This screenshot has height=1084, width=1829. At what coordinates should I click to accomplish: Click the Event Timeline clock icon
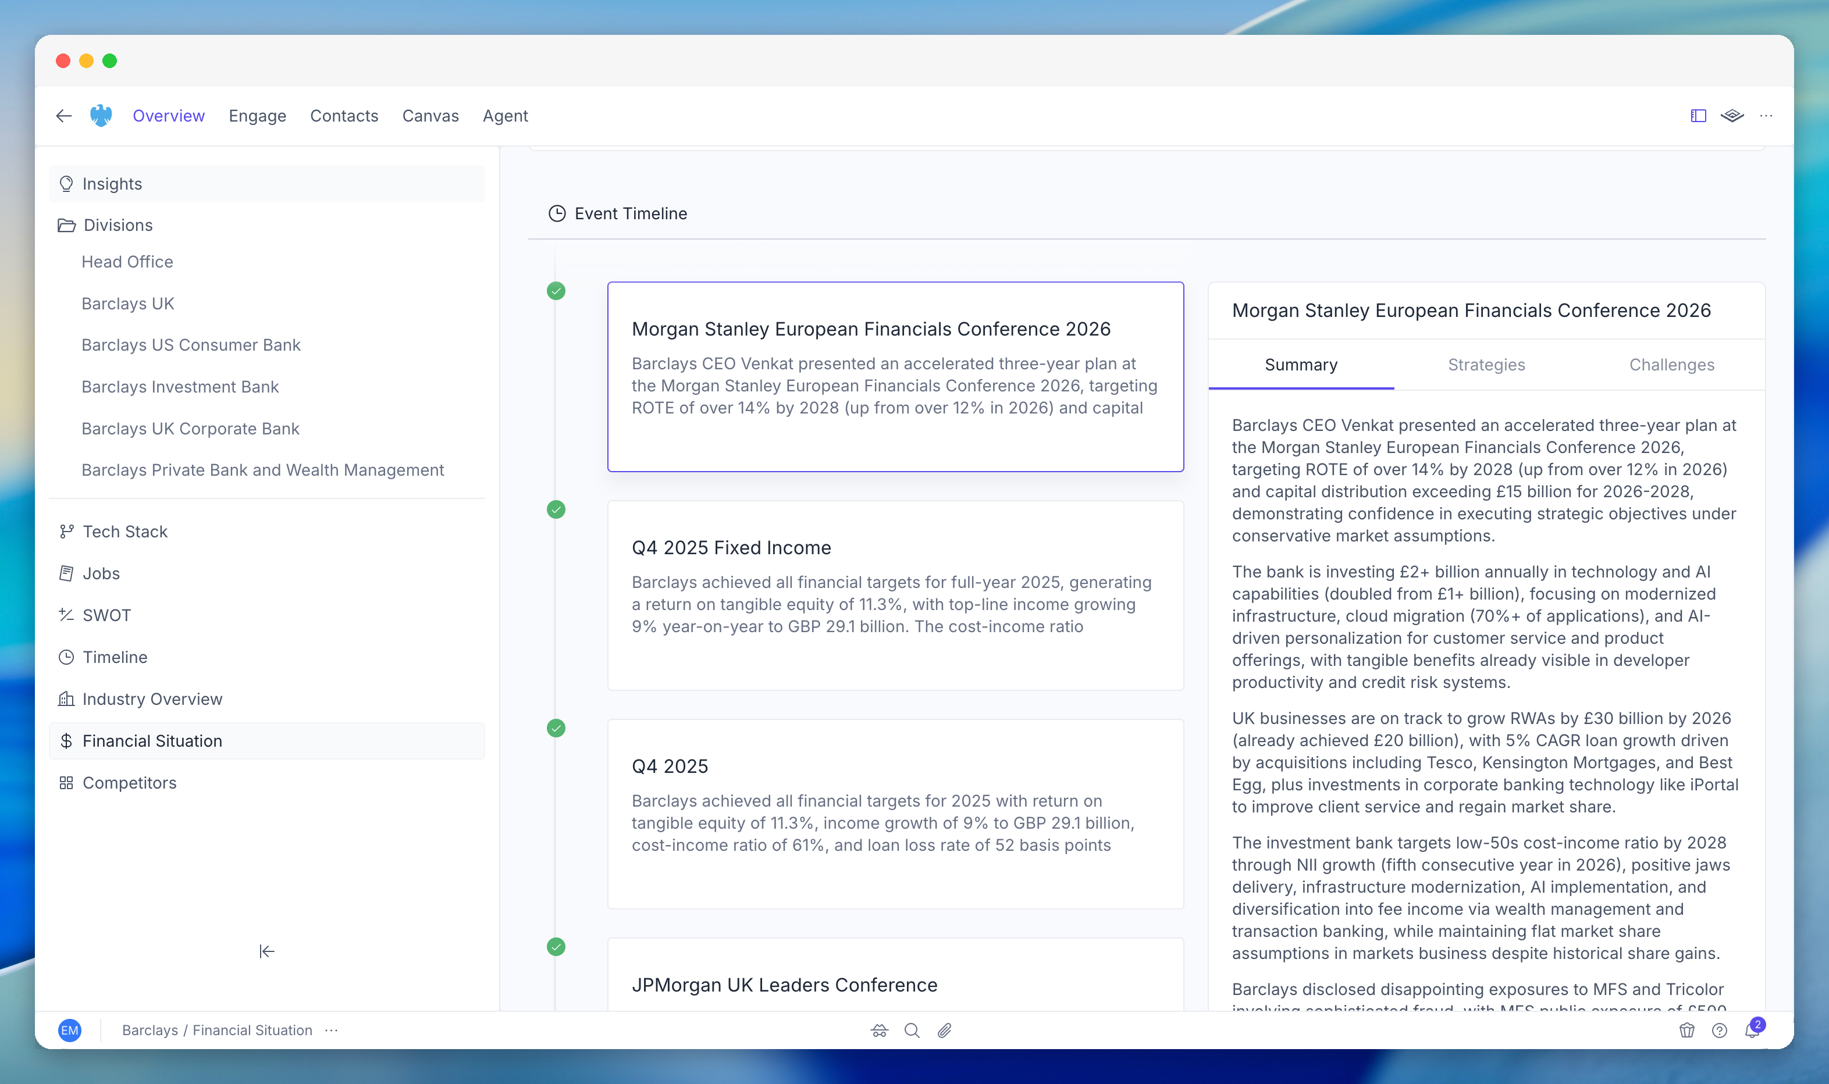[x=557, y=213]
